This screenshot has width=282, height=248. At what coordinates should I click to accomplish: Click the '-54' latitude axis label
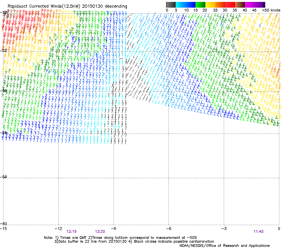tap(3, 90)
